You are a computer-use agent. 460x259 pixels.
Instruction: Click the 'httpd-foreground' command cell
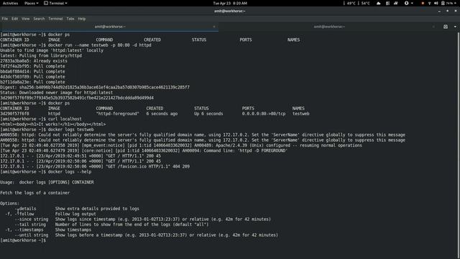[x=118, y=114]
